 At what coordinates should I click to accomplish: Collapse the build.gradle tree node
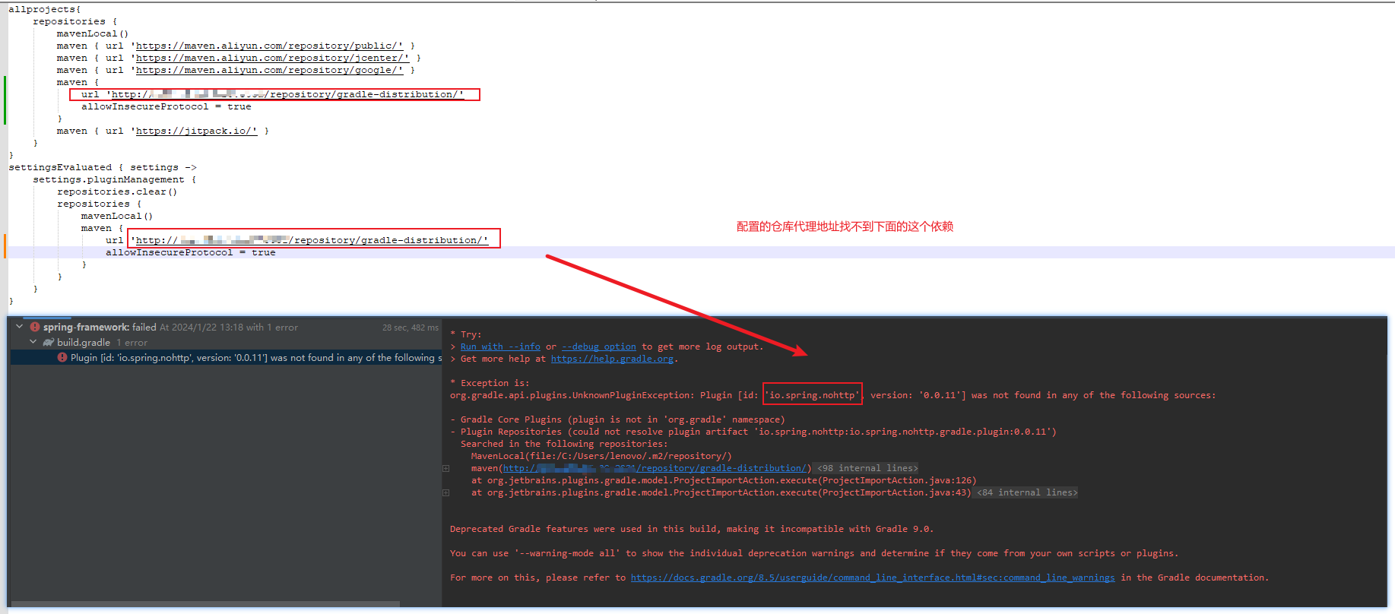[x=33, y=342]
